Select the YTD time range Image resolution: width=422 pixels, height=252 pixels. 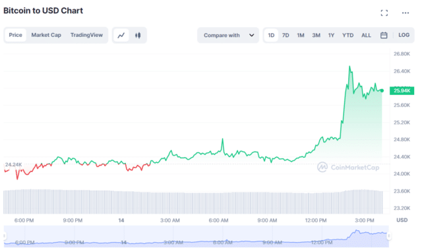point(347,35)
